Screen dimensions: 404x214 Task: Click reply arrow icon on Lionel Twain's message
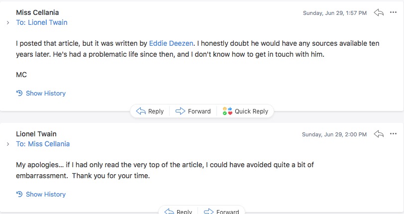tap(379, 134)
